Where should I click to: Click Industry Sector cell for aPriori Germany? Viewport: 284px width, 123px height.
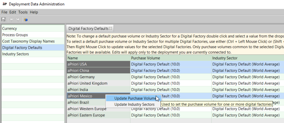tap(248, 77)
